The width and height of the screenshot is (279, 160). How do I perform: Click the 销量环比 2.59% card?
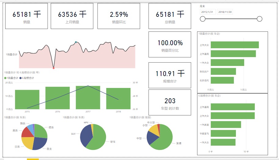coord(119,16)
